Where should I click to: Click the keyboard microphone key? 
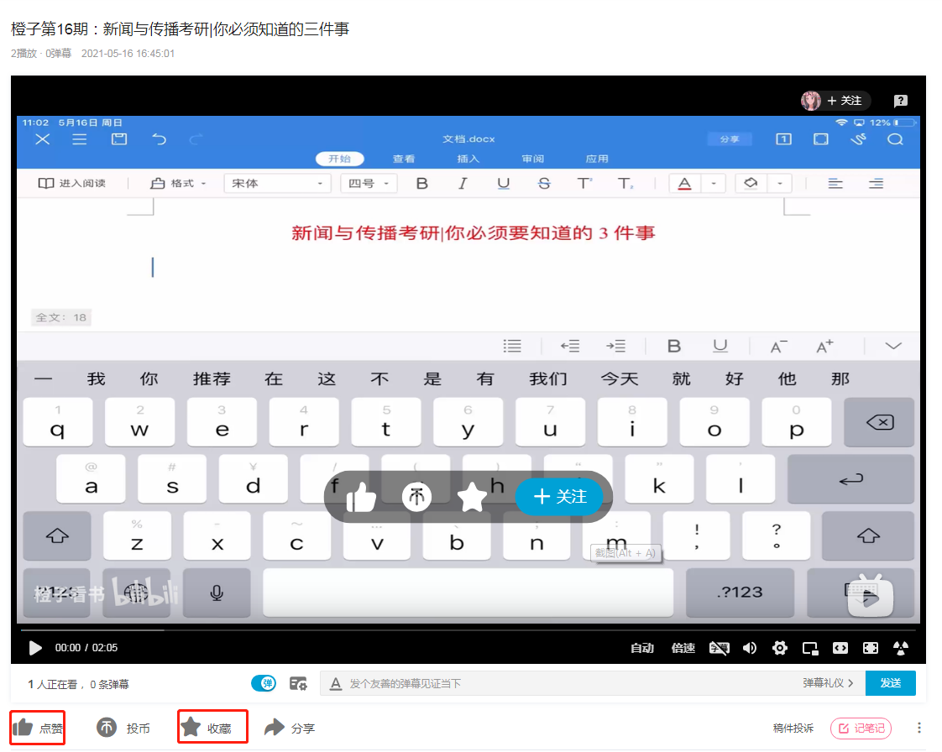[217, 593]
